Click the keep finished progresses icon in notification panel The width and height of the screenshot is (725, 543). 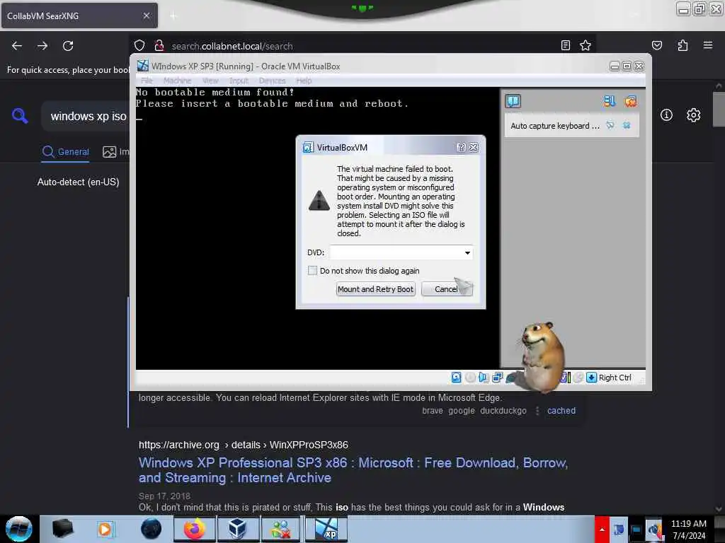610,101
